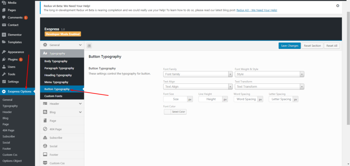The image size is (350, 166).
Task: Click the Page section document icon
Action: click(x=45, y=121)
